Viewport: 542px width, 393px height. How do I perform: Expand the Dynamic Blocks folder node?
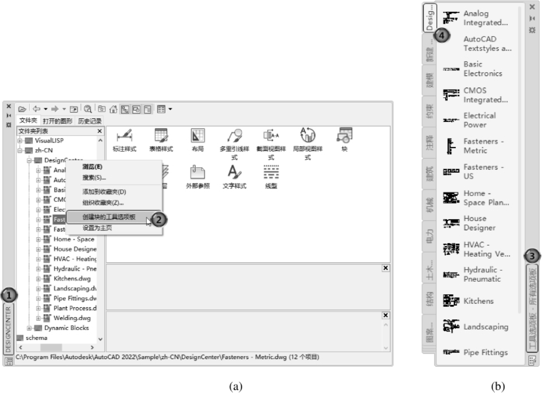click(29, 328)
